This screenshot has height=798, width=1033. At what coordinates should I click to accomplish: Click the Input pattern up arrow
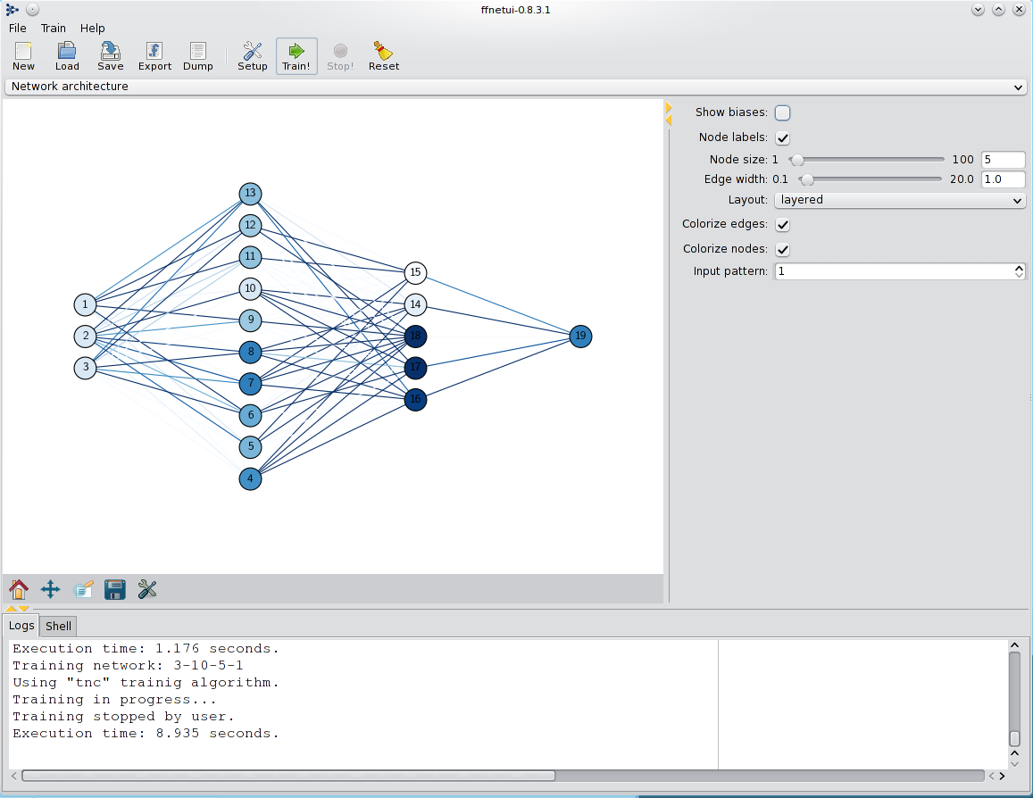pos(1020,268)
